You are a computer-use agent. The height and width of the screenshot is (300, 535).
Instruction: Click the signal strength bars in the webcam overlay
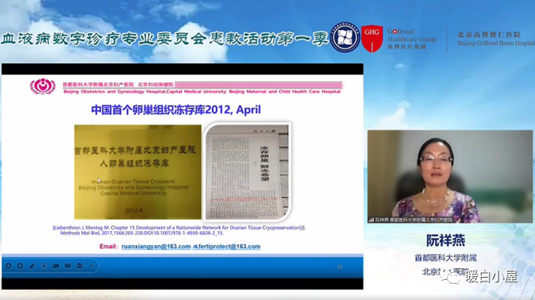coord(371,220)
